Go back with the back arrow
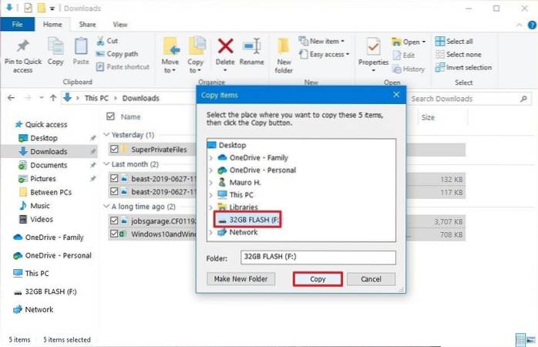Image resolution: width=538 pixels, height=347 pixels. (x=11, y=98)
